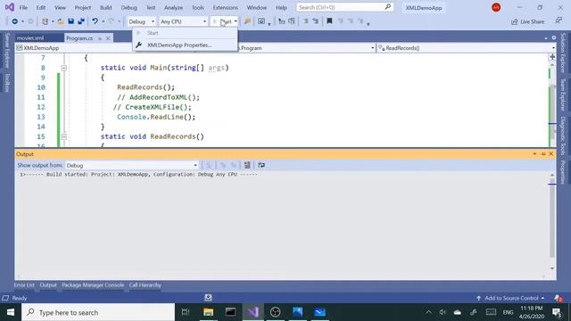Click the camera snapshot toolbar icon
This screenshot has height=321, width=571.
[x=261, y=21]
